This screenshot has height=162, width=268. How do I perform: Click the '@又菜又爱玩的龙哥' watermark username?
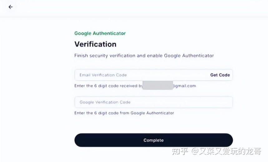(226, 152)
